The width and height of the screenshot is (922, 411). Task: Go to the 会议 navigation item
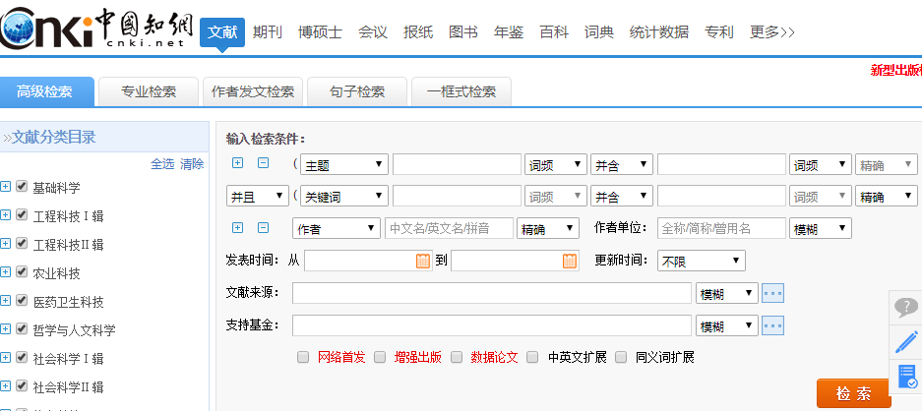pyautogui.click(x=373, y=31)
